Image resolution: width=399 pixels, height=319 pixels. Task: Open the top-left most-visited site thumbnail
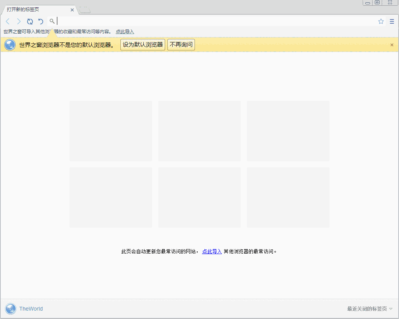pyautogui.click(x=110, y=131)
